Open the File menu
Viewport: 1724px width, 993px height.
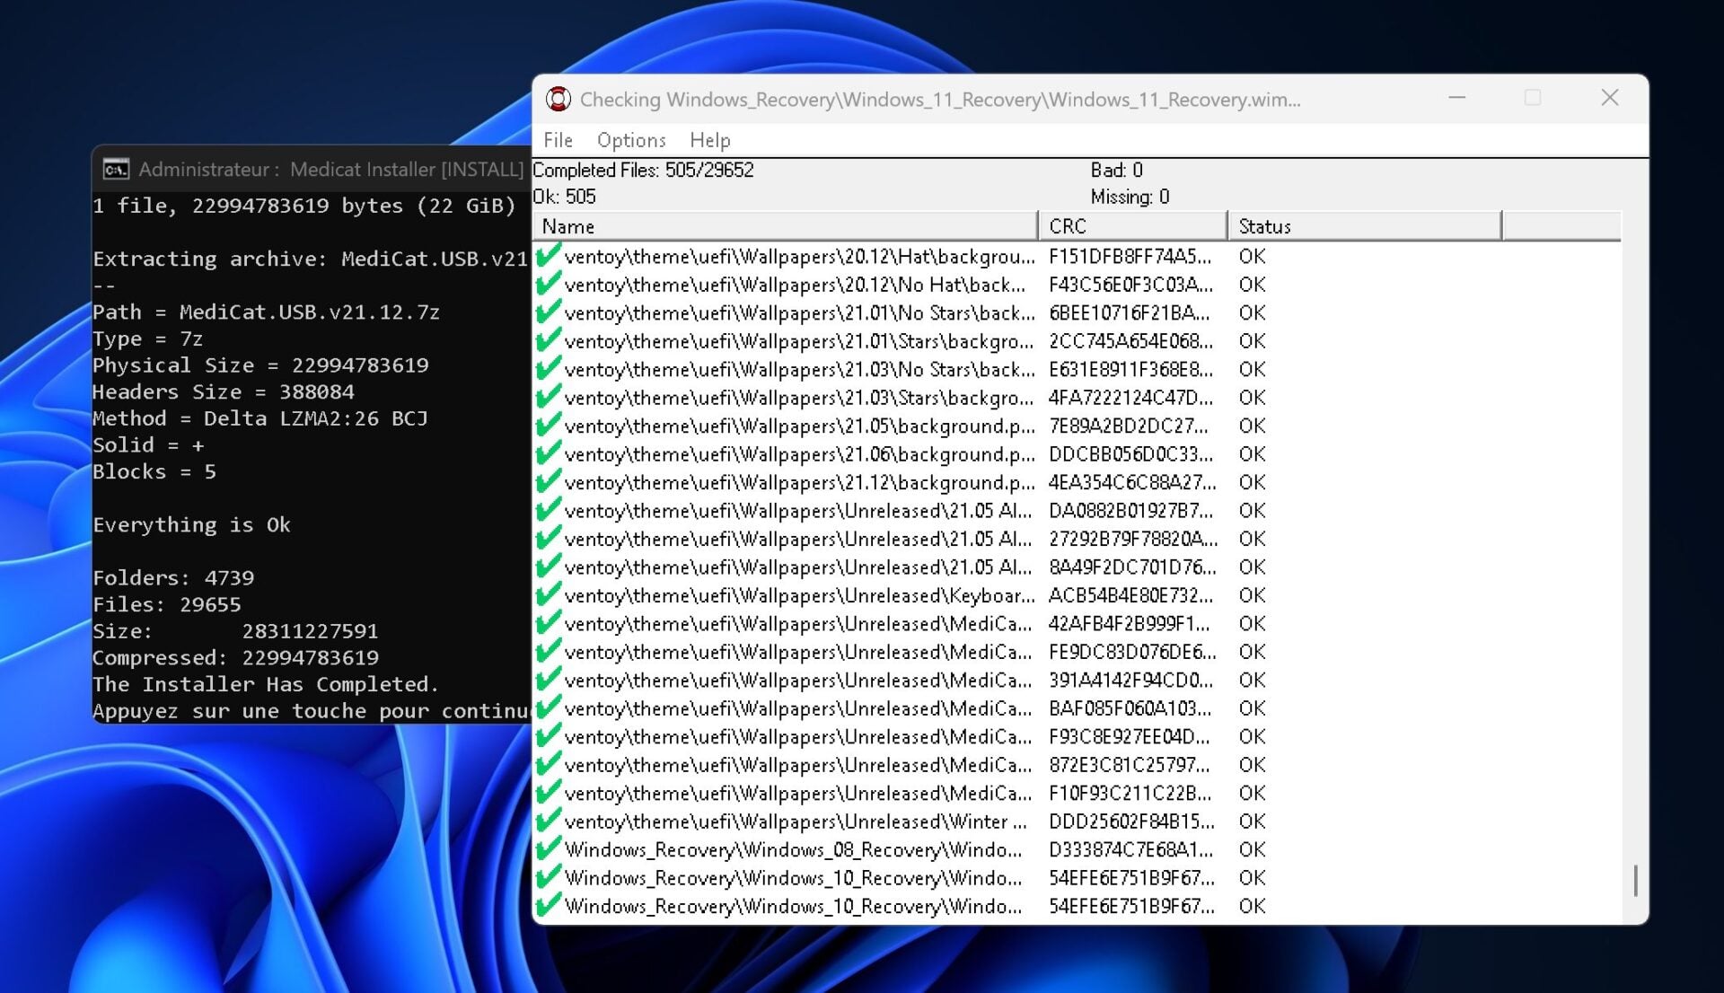558,140
